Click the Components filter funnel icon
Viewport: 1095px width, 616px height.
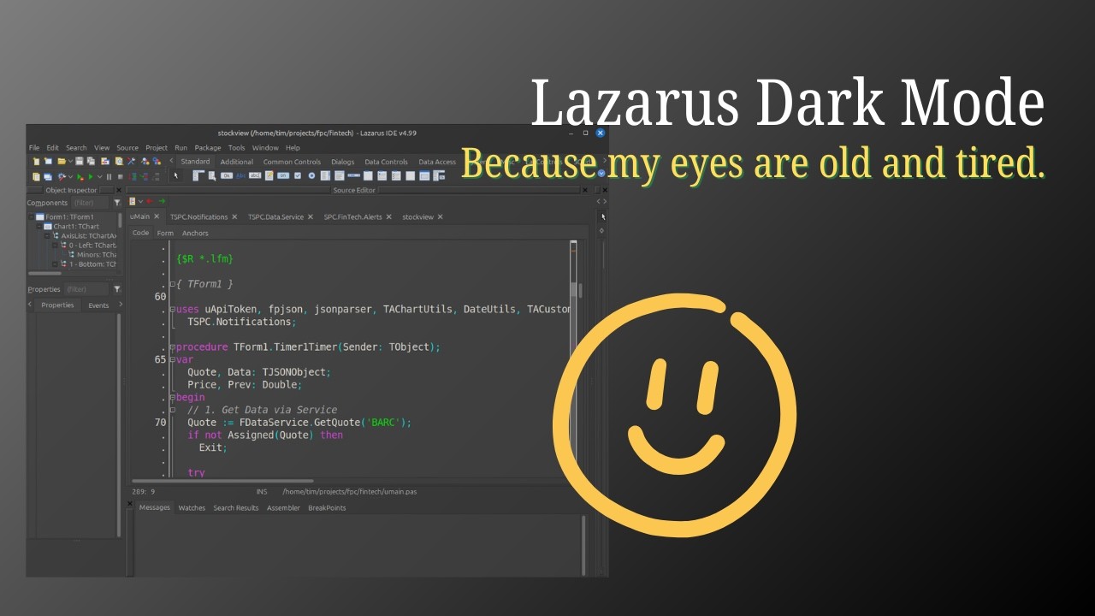117,203
